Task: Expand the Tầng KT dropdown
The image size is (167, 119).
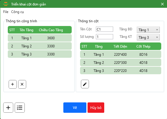Action: click(x=148, y=37)
